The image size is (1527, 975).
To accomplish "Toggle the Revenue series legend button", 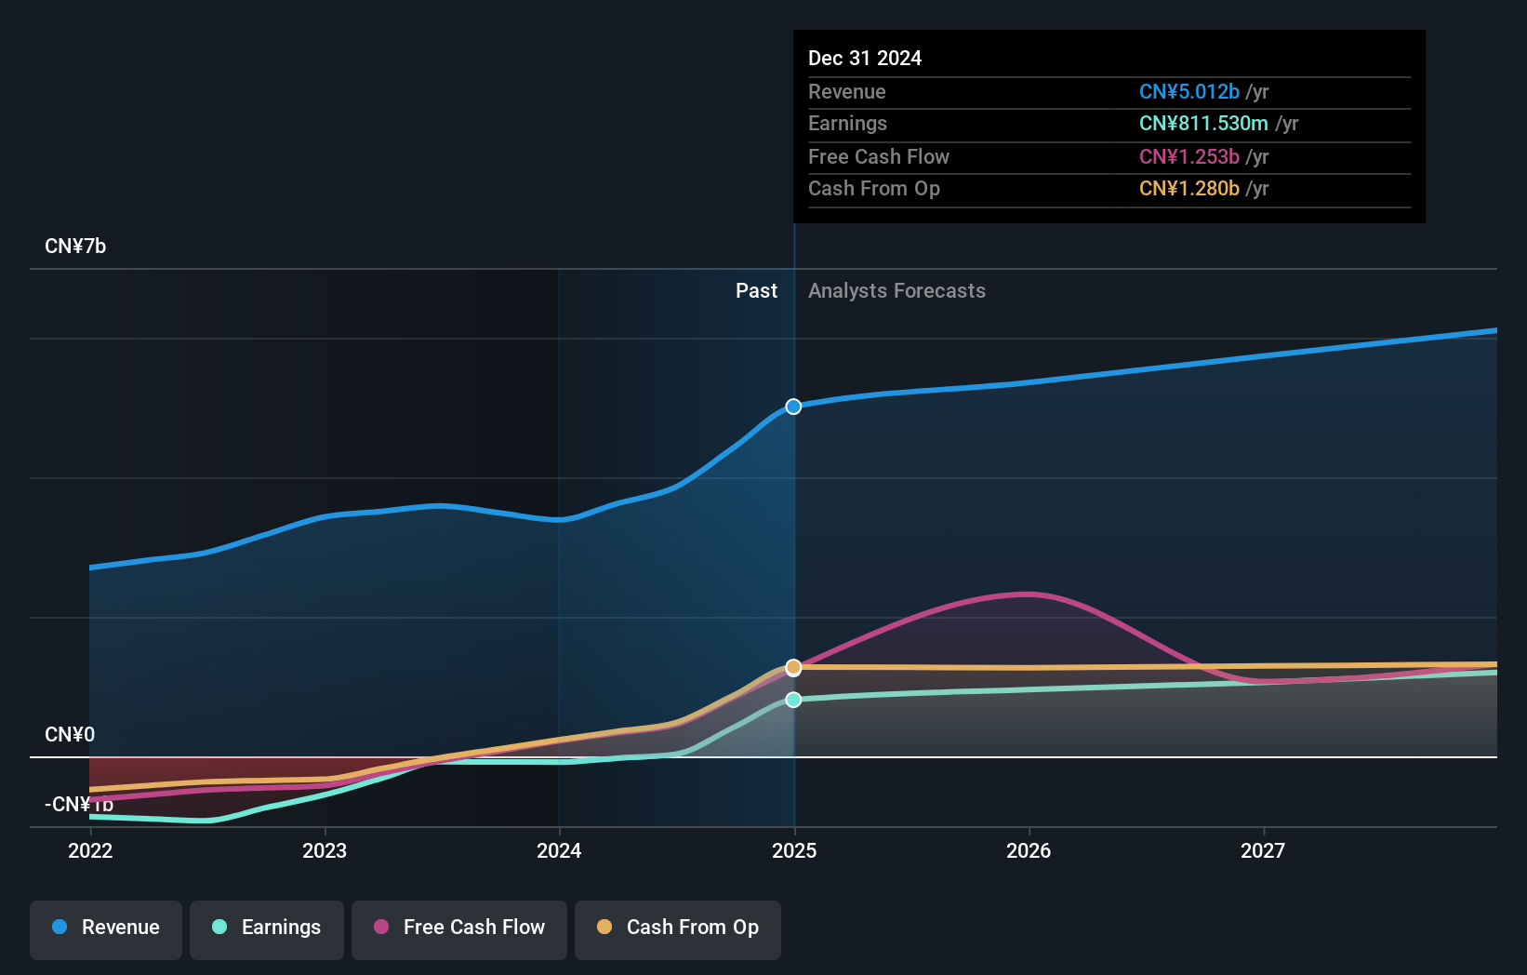I will [x=106, y=929].
